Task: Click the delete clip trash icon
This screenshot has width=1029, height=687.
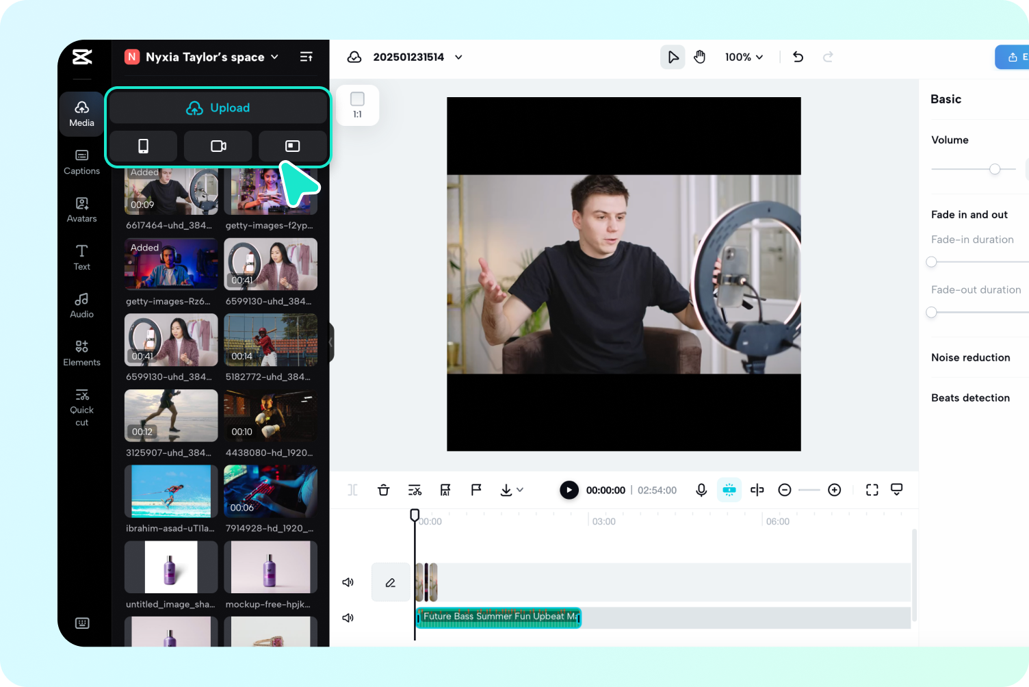Action: (383, 490)
